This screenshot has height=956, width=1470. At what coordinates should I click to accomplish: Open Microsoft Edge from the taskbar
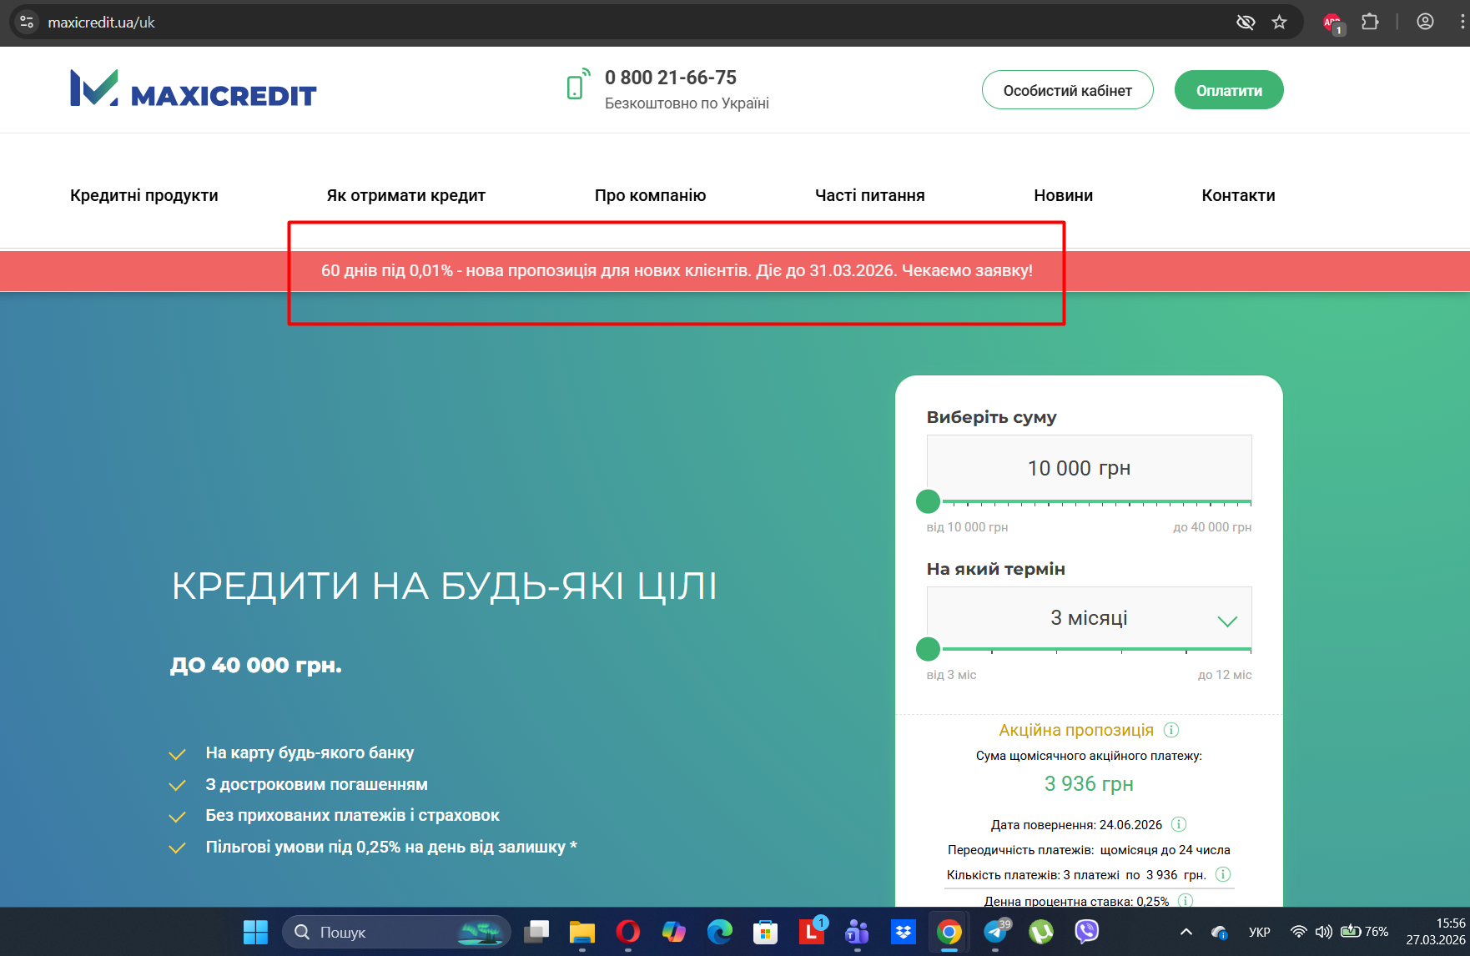click(720, 932)
